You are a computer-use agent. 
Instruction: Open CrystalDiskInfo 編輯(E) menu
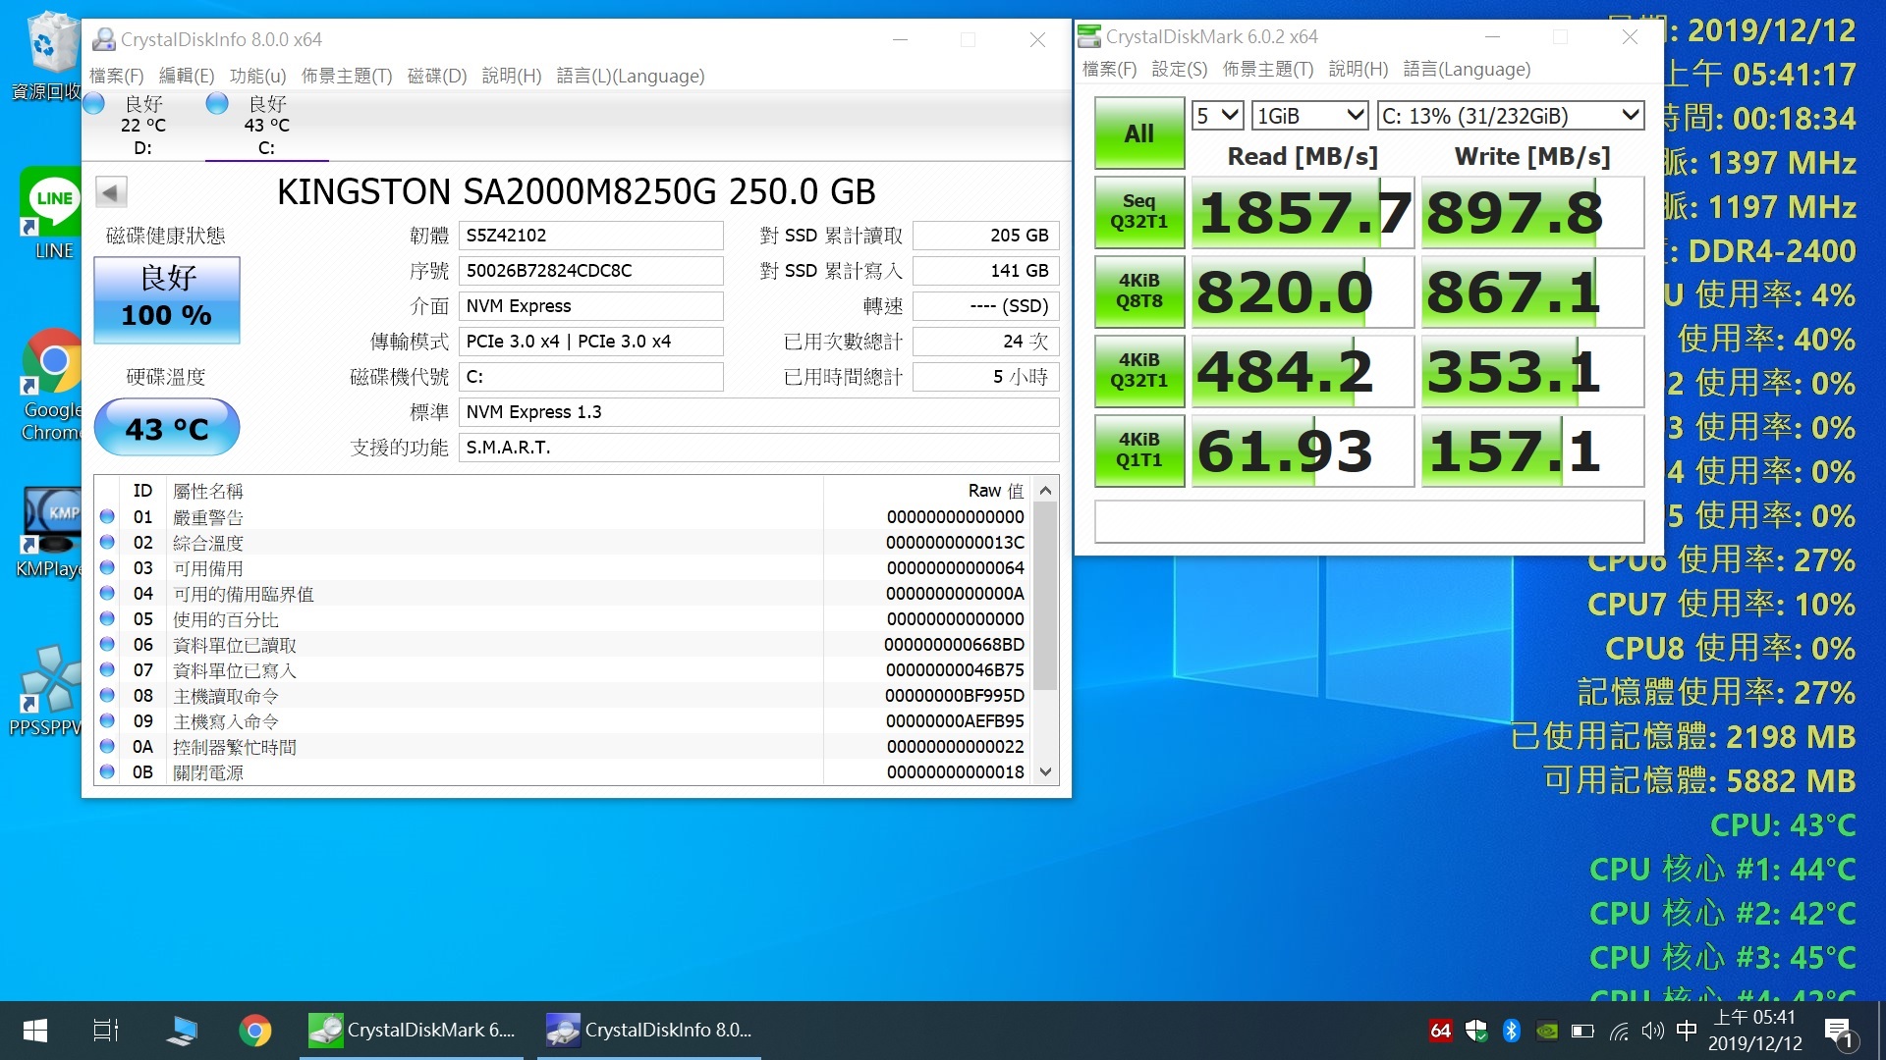[x=187, y=76]
